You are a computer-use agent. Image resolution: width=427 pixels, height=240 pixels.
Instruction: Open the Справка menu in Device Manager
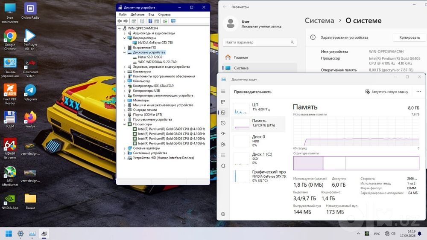(164, 14)
